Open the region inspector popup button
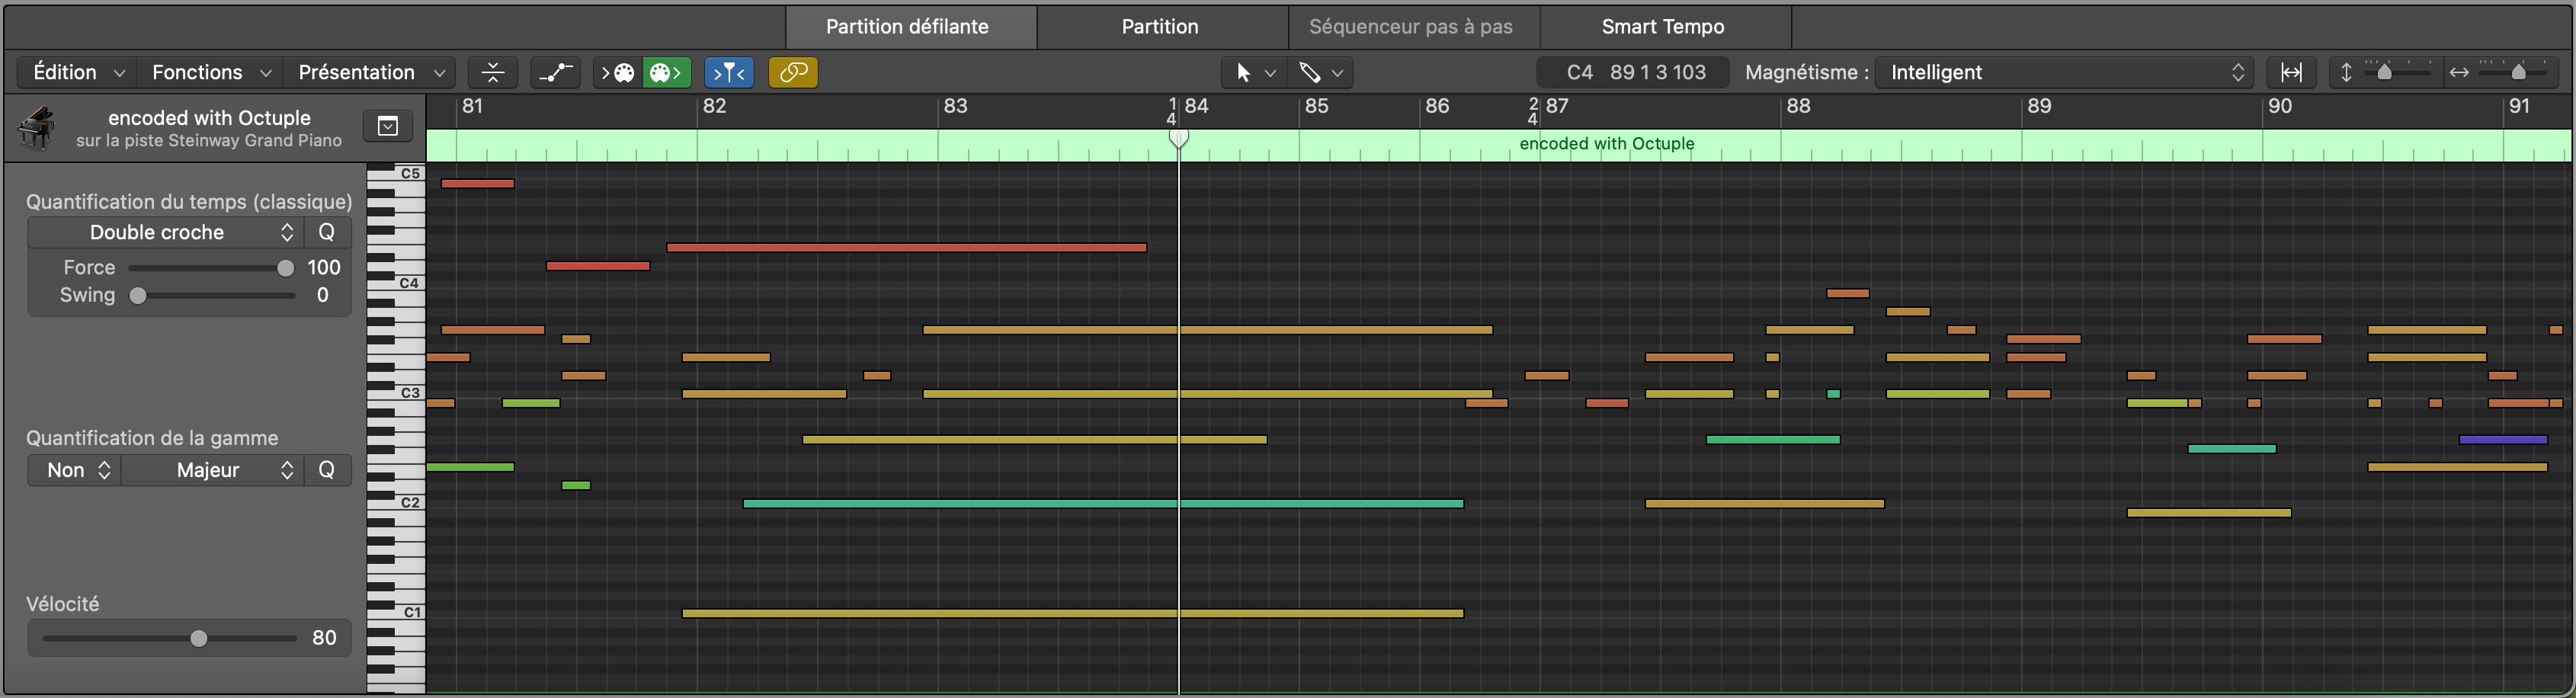This screenshot has width=2576, height=698. pyautogui.click(x=388, y=126)
